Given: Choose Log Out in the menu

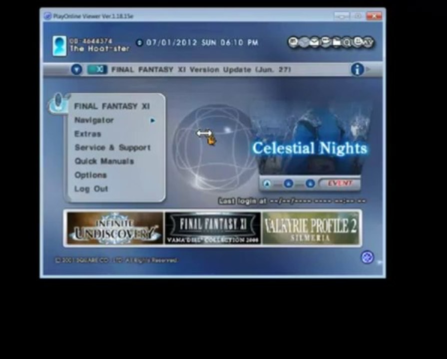Looking at the screenshot, I should coord(91,189).
